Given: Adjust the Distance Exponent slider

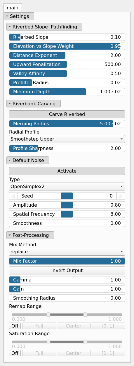Looking at the screenshot, I should pyautogui.click(x=67, y=55).
